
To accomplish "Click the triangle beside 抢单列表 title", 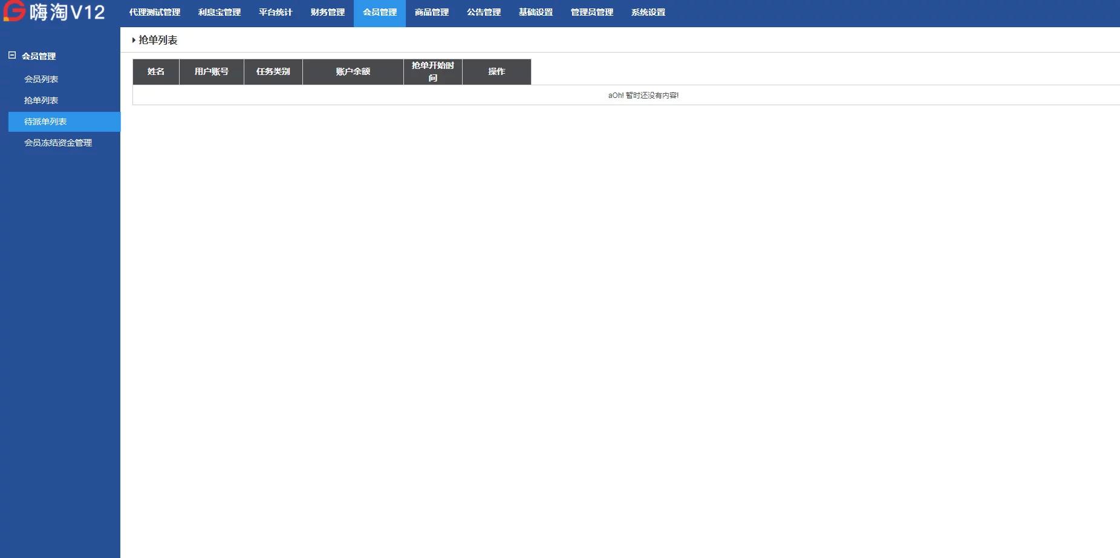I will coord(134,41).
